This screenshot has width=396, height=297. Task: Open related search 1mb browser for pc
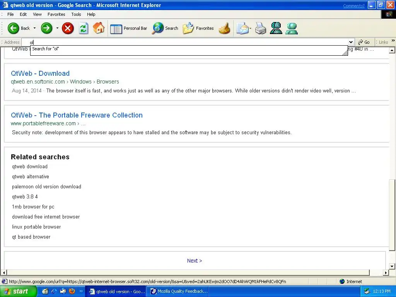(33, 207)
